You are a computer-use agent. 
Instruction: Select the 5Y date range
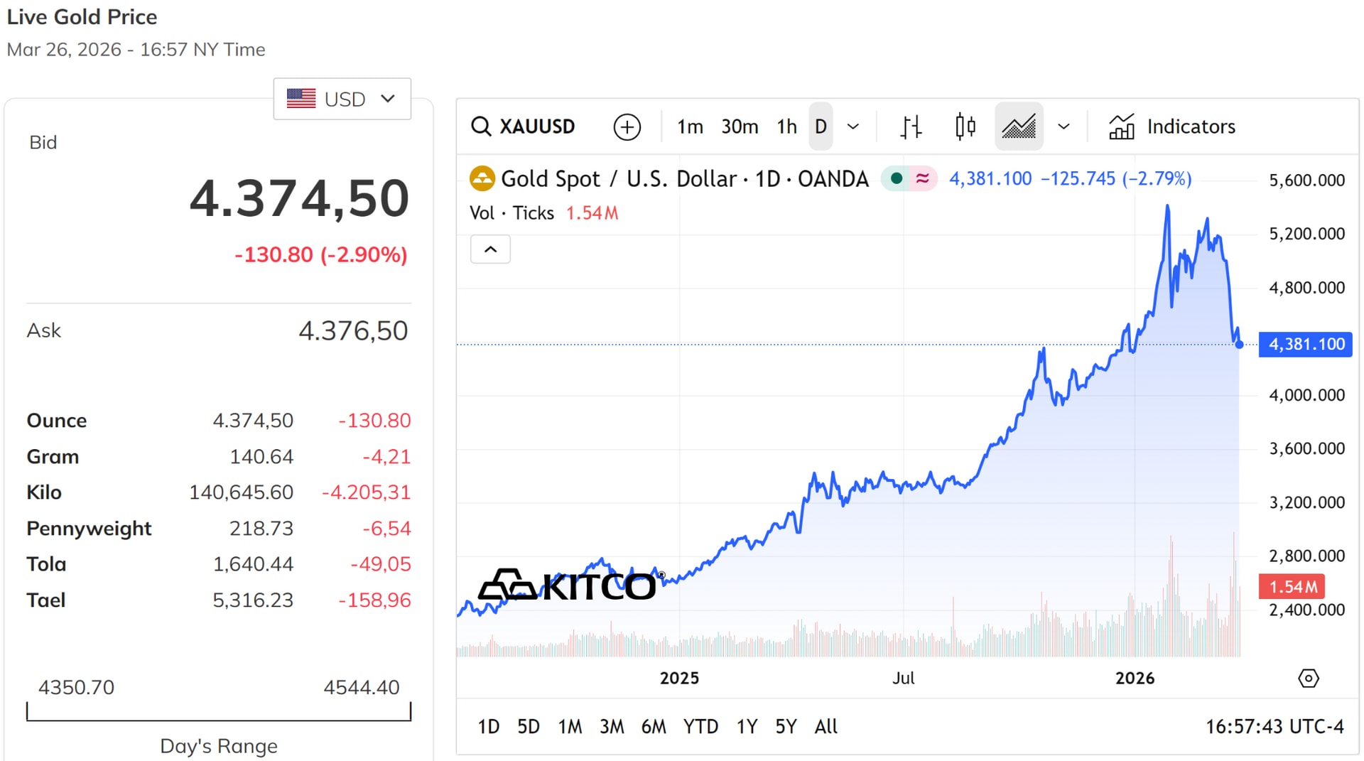click(786, 726)
